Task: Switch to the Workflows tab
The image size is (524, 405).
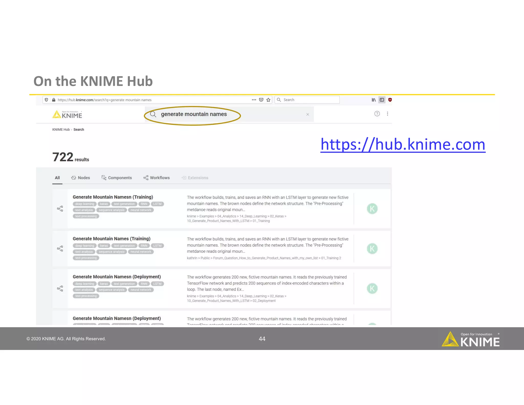Action: 157,178
